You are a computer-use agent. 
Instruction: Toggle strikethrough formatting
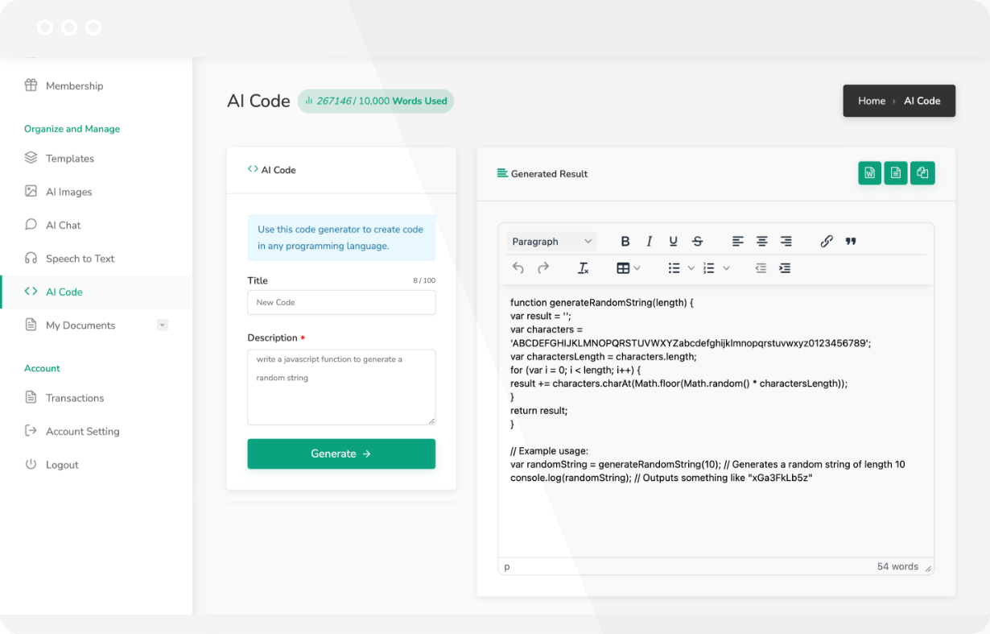698,242
